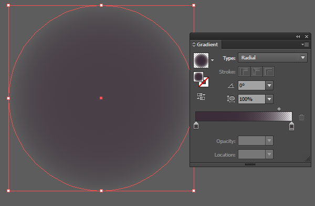Click the aspect ratio icon beside 100%

(231, 99)
